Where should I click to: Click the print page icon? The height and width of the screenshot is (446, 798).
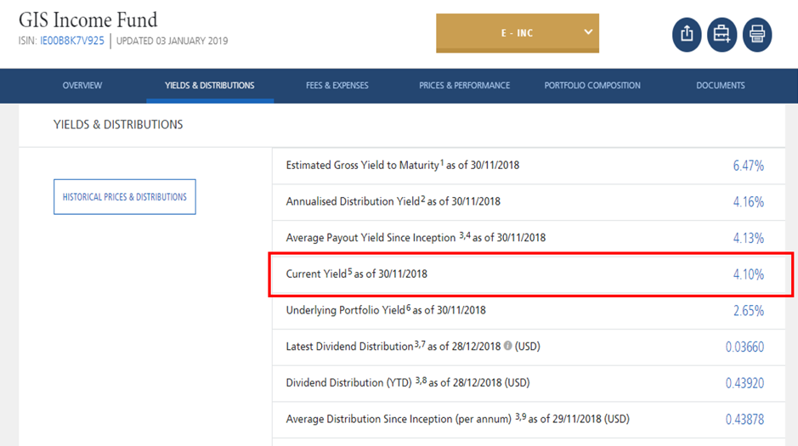pyautogui.click(x=756, y=35)
